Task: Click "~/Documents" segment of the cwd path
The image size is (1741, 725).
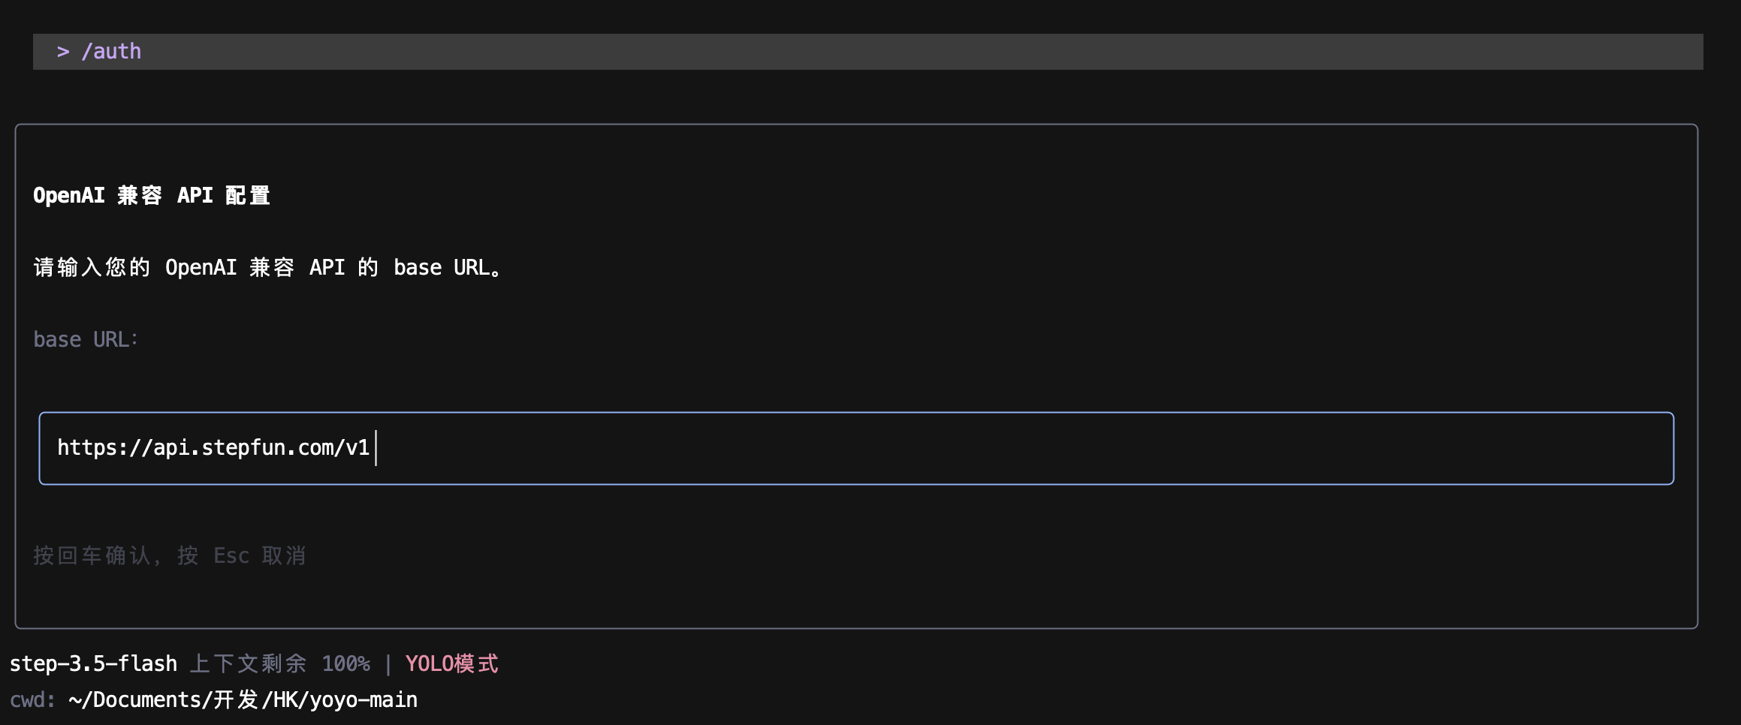Action: pyautogui.click(x=135, y=699)
